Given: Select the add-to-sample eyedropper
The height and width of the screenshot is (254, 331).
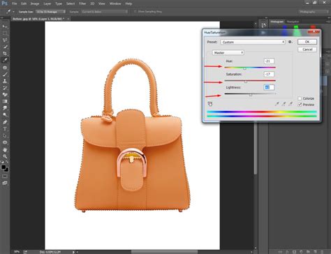Looking at the screenshot, I should 284,104.
